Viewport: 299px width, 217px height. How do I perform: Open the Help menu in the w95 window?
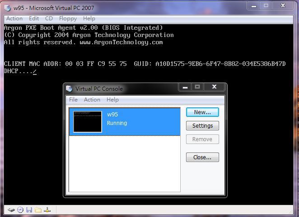[89, 18]
